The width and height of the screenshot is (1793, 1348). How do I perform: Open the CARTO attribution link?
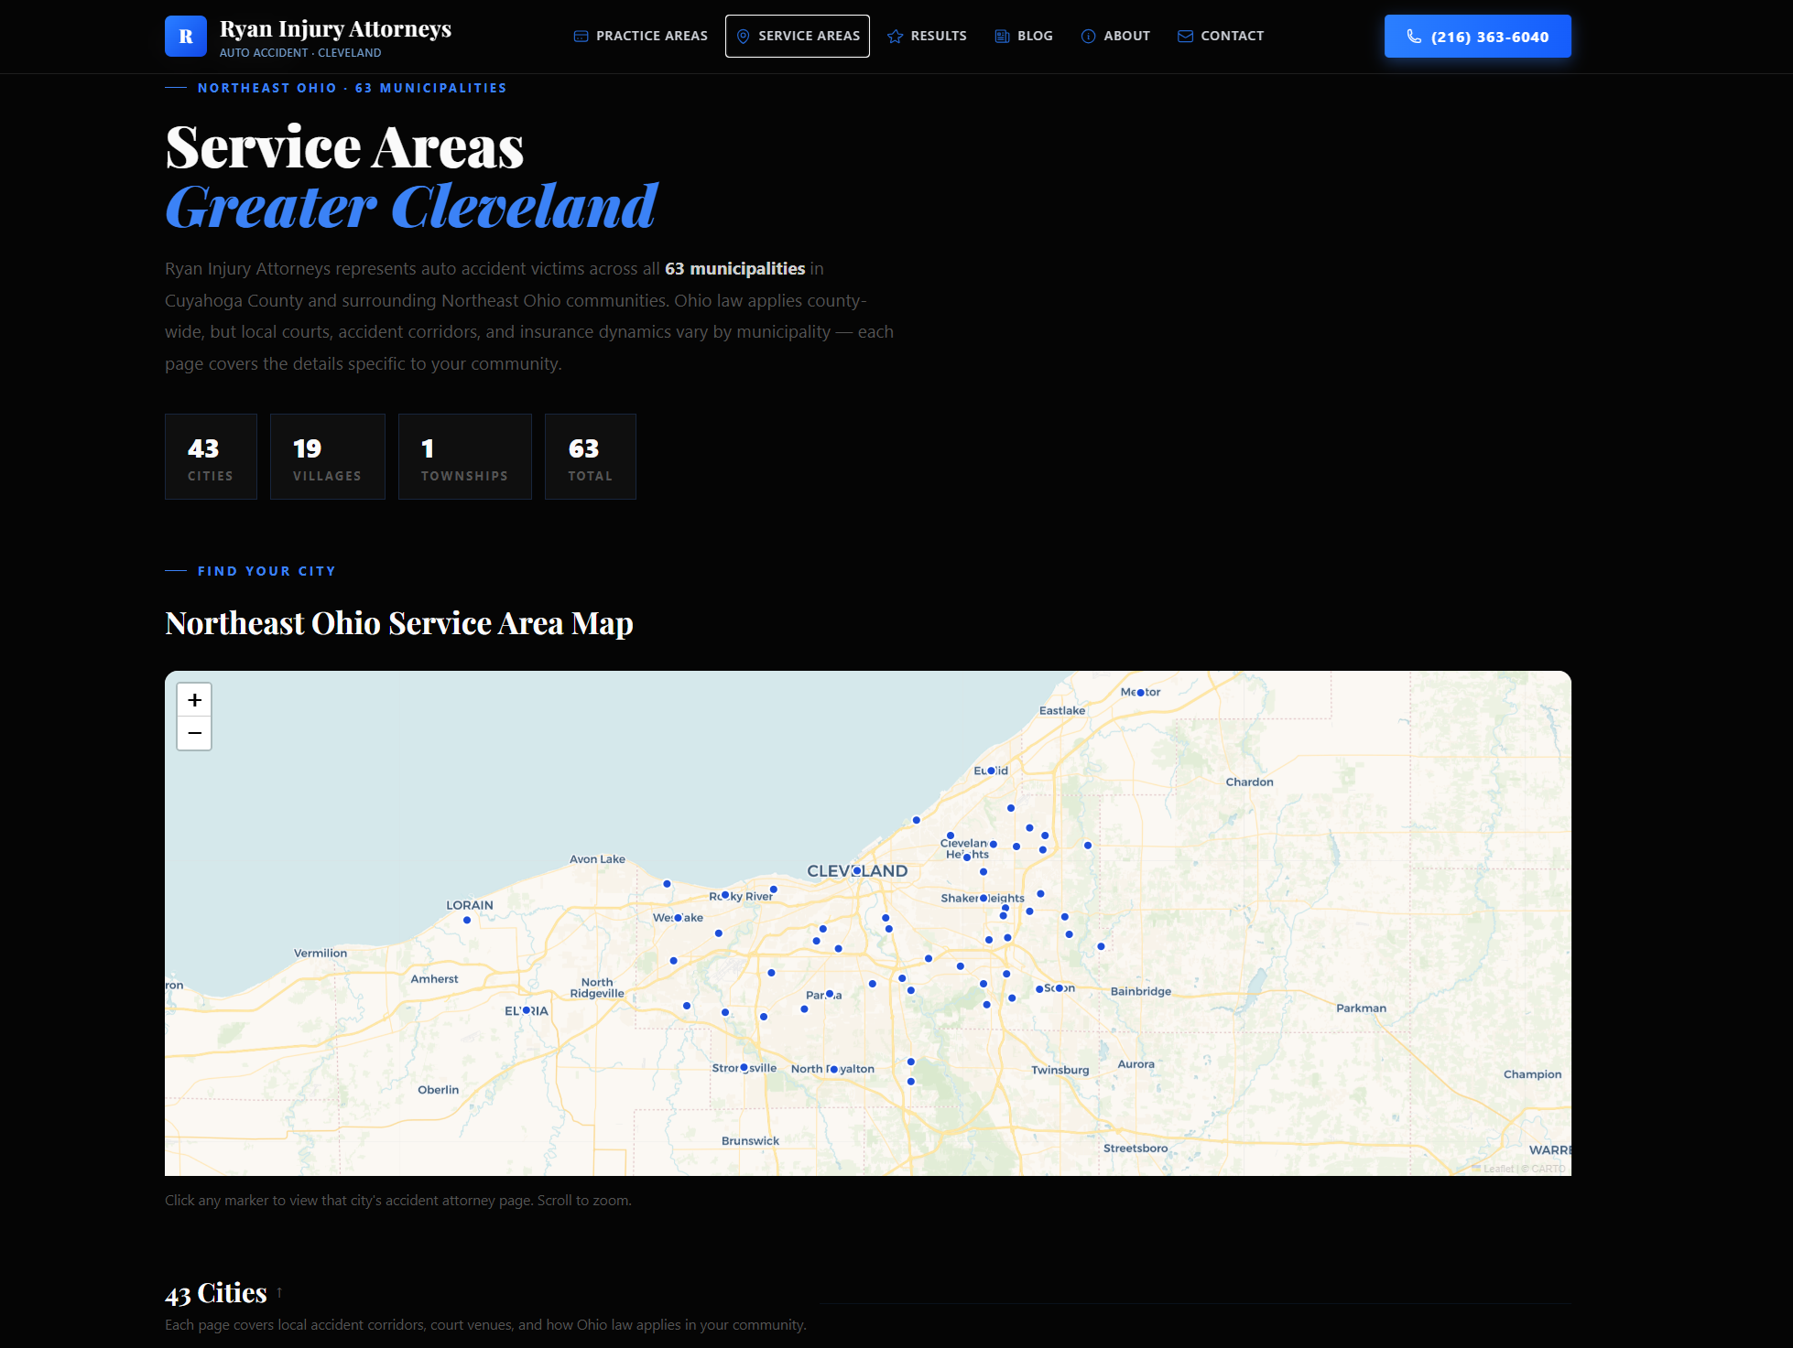(x=1548, y=1169)
